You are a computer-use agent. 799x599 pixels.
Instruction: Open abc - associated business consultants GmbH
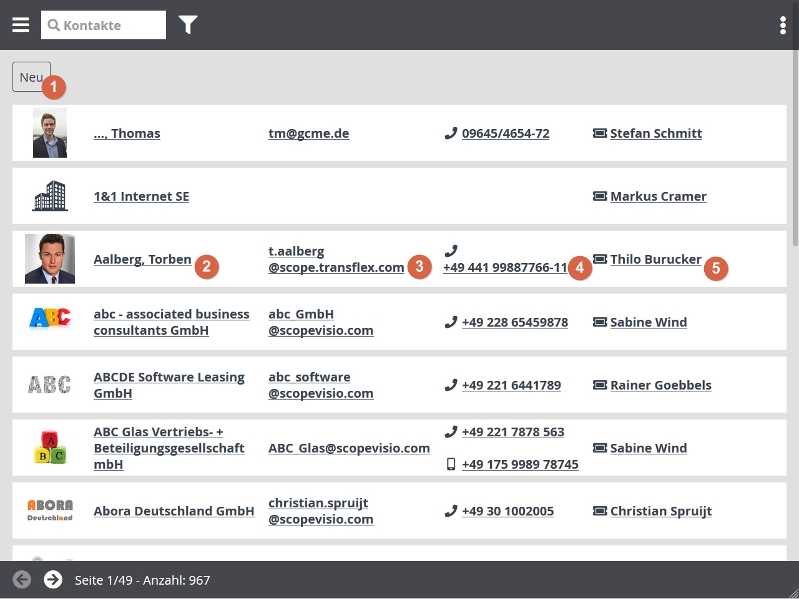(172, 322)
